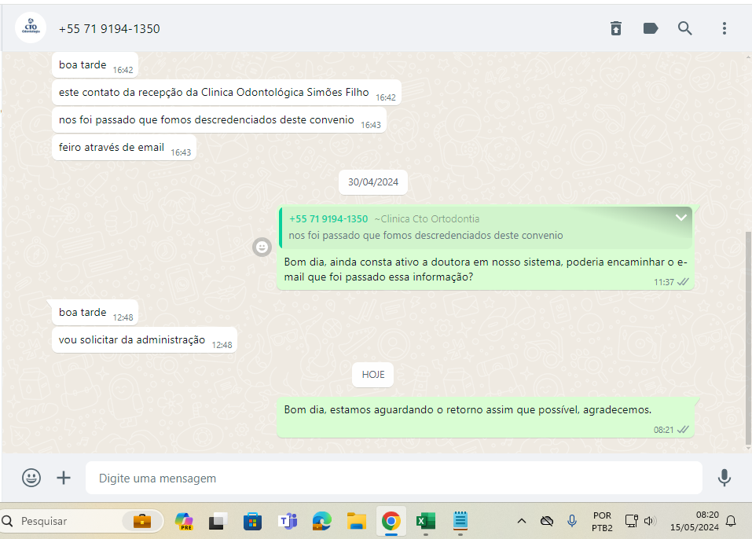752x539 pixels.
Task: Click the Windows taskbar Pesquisar search box
Action: point(82,521)
